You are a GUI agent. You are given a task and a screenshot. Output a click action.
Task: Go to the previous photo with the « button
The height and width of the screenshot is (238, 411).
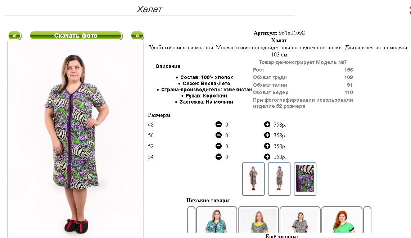click(15, 35)
